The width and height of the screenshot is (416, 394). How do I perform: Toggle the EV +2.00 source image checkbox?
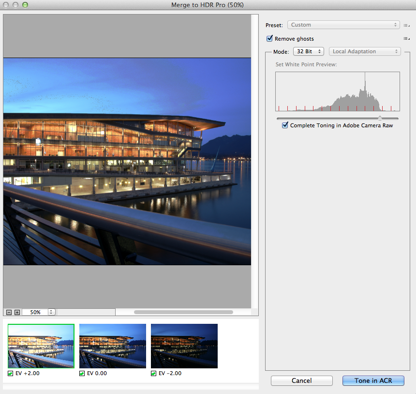point(10,374)
